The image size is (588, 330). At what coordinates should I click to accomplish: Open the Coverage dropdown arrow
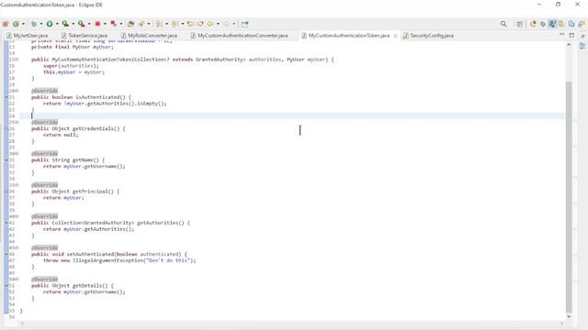[x=73, y=24]
